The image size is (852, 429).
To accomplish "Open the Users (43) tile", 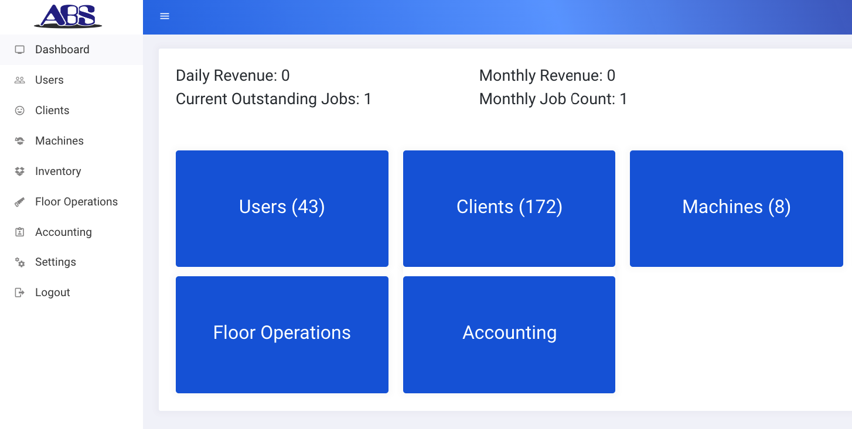I will (x=282, y=208).
